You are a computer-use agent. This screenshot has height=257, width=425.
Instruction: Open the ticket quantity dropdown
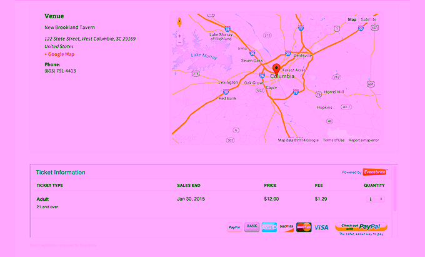[x=376, y=199]
